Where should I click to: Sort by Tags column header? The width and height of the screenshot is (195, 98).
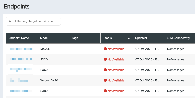tap(75, 38)
